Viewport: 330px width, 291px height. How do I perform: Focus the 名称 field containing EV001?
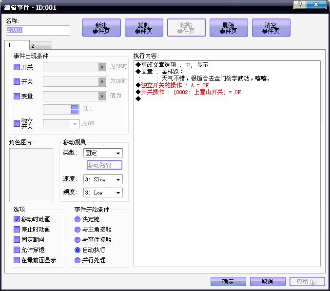coord(38,30)
